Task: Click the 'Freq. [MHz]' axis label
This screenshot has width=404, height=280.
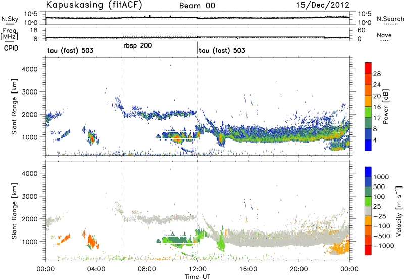Action: pyautogui.click(x=9, y=34)
